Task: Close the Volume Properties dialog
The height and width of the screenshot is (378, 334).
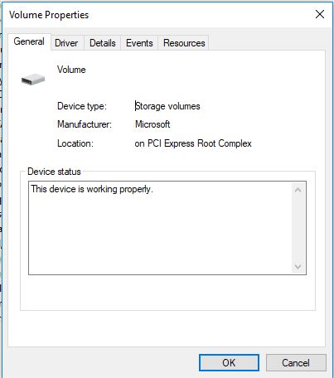Action: pyautogui.click(x=320, y=14)
